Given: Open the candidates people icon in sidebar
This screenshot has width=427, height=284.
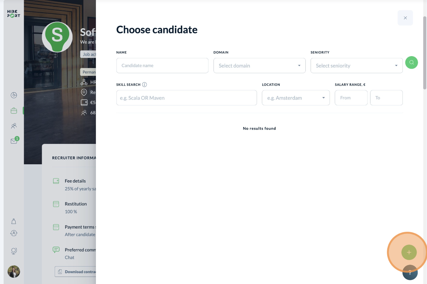Looking at the screenshot, I should pos(14,126).
